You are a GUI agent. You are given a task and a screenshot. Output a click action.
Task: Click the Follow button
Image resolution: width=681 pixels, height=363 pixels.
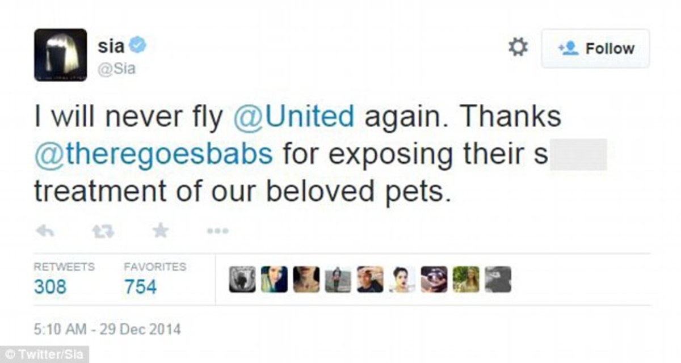coord(595,49)
